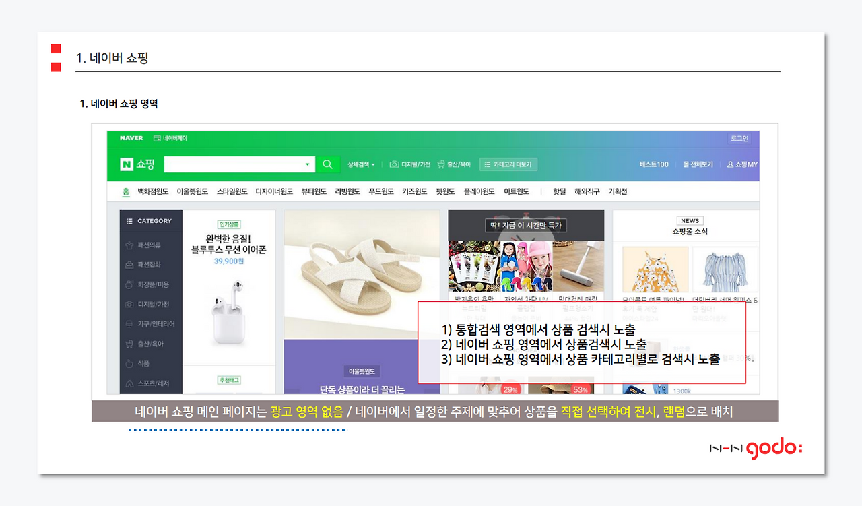Click the N 쇼핑 logo
Viewport: 862px width, 506px height.
(x=137, y=164)
